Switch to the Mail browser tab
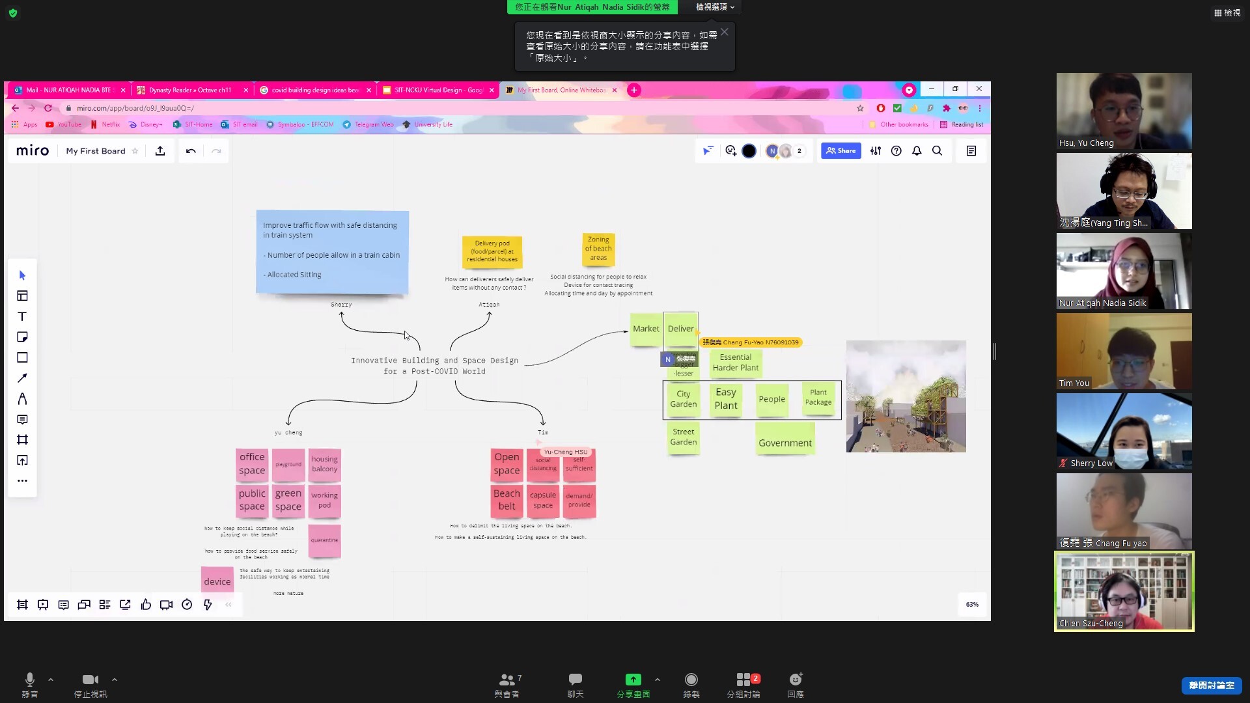1250x703 pixels. (x=68, y=90)
